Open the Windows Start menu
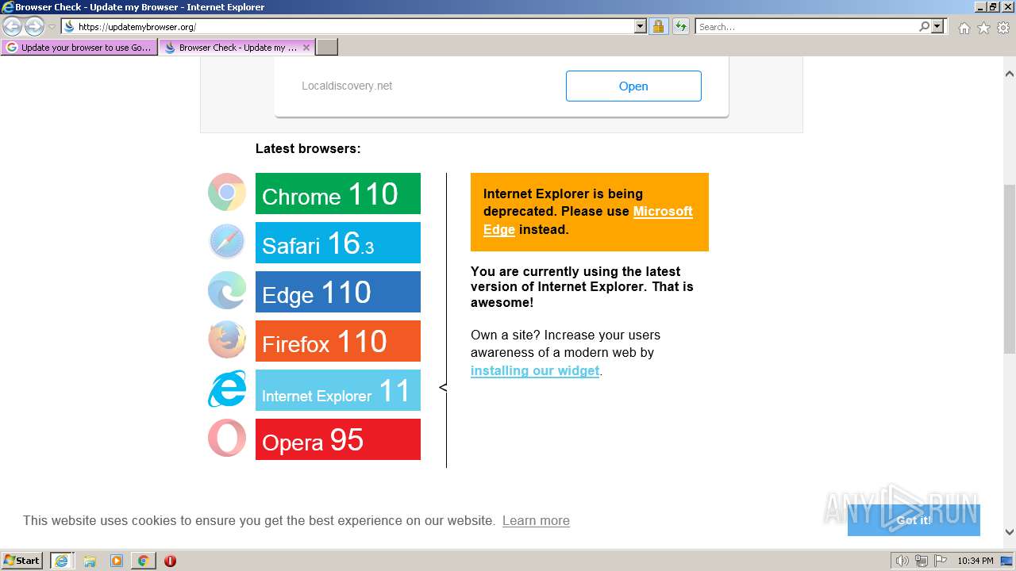 tap(22, 560)
